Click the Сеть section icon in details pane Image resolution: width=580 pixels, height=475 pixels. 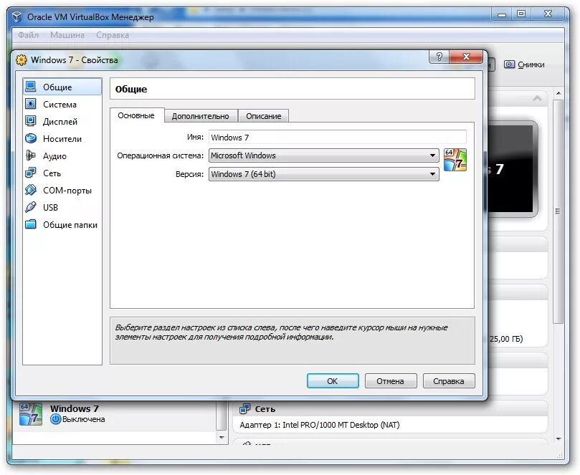click(x=244, y=409)
